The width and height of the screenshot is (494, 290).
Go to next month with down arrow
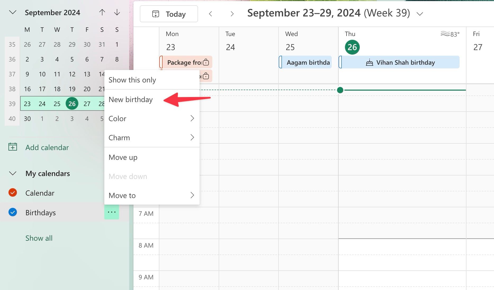point(117,12)
